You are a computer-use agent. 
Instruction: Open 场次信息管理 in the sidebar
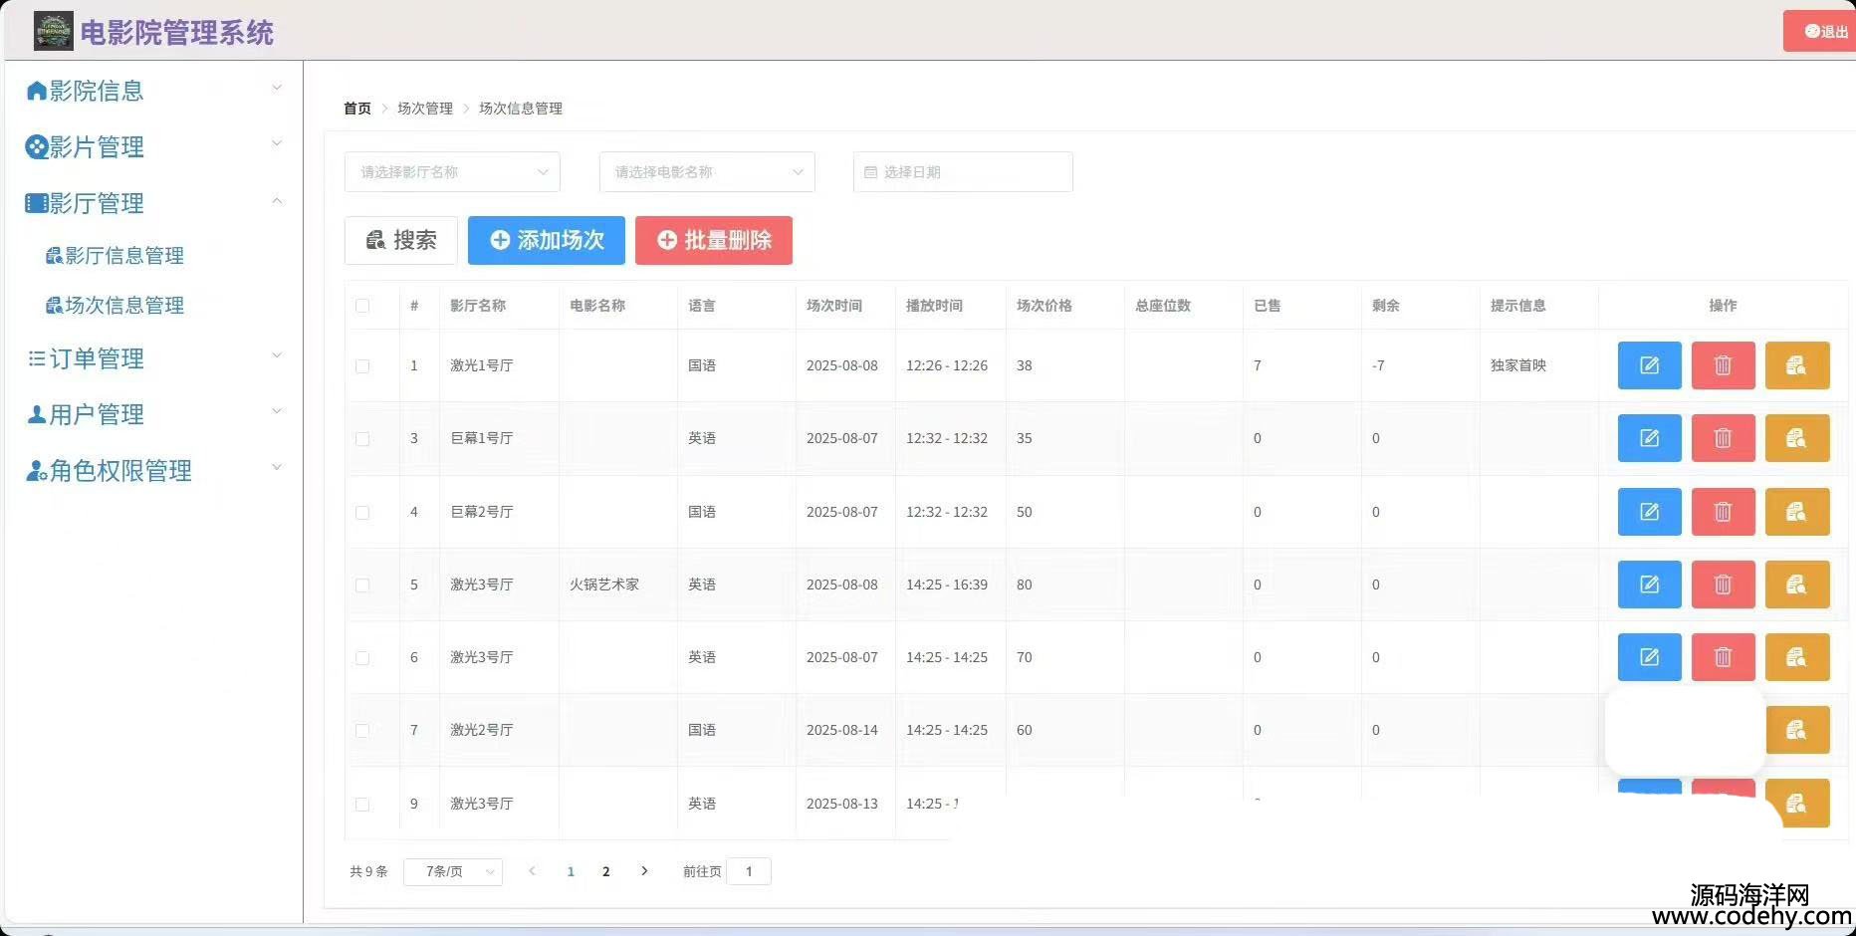(123, 306)
